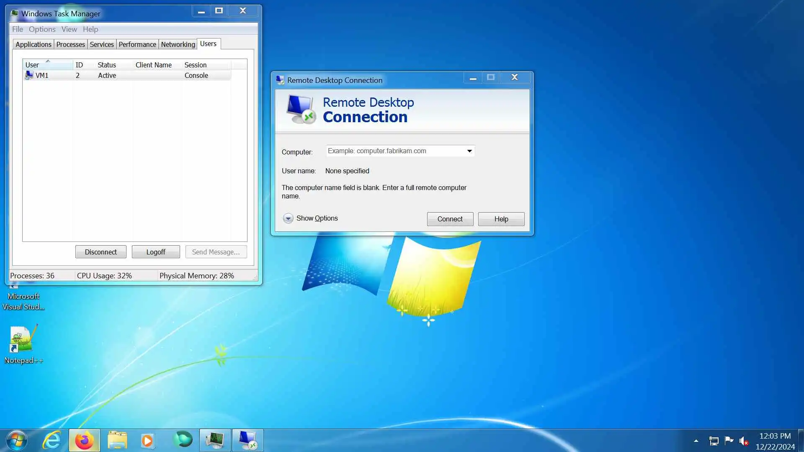This screenshot has width=804, height=452.
Task: Open the Computer name dropdown arrow
Action: click(469, 151)
